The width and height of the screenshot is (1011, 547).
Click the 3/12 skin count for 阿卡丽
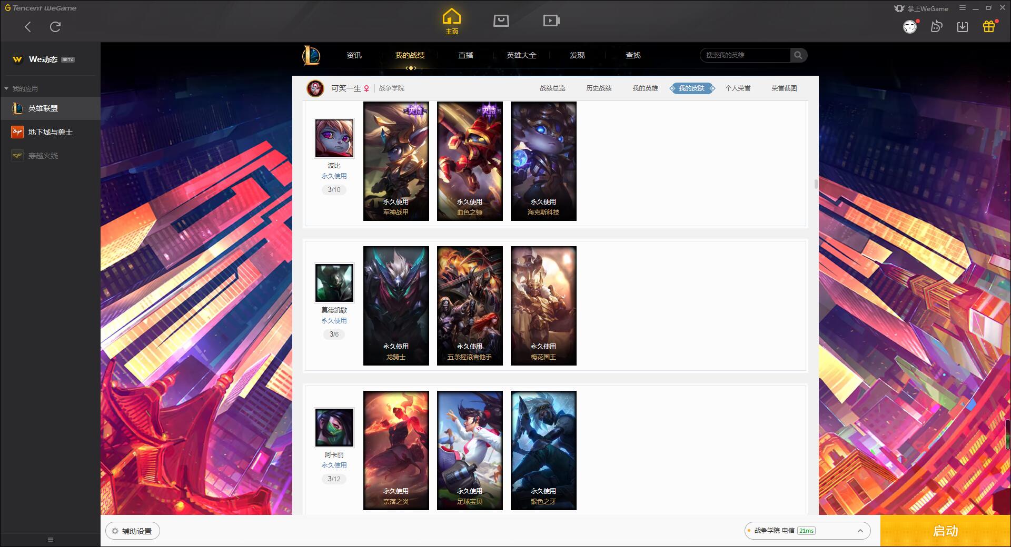(x=334, y=479)
